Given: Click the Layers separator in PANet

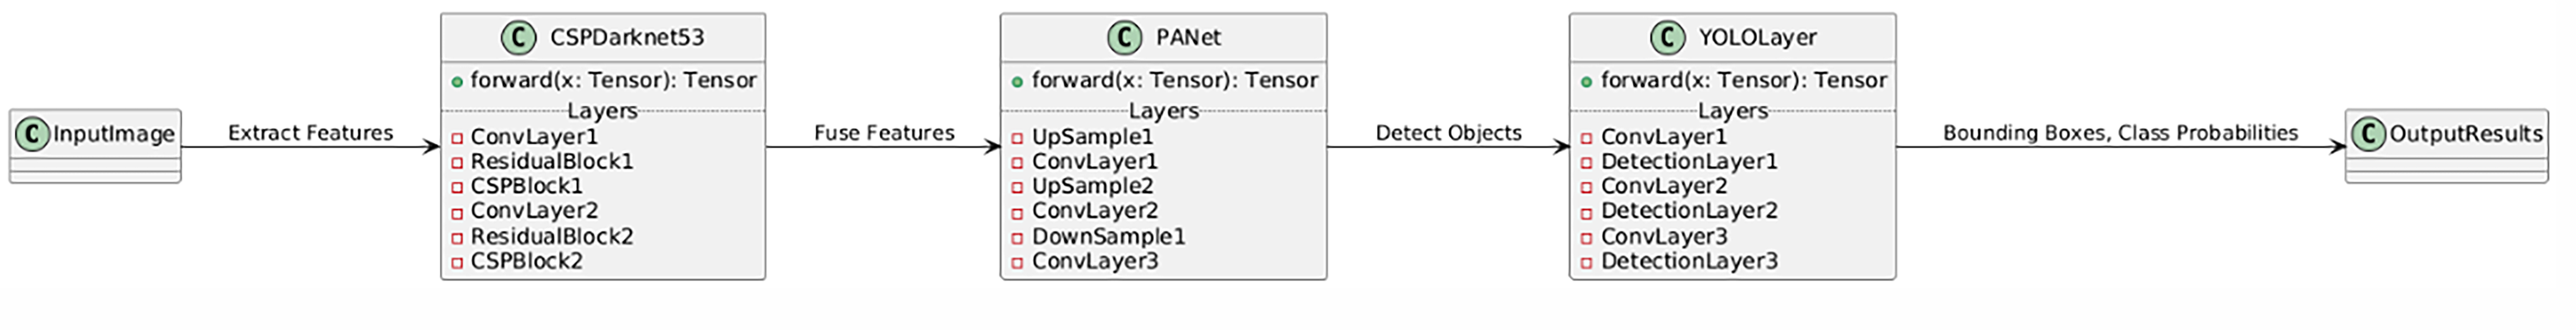Looking at the screenshot, I should pyautogui.click(x=1163, y=111).
